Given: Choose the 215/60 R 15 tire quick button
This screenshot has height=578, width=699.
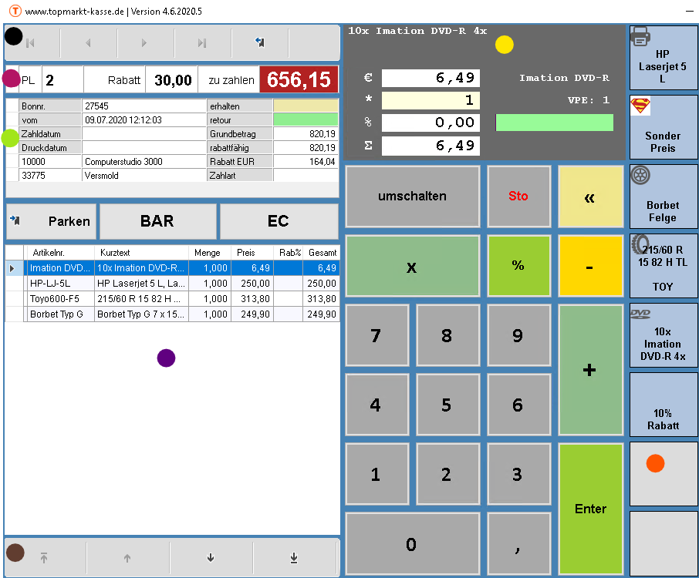Looking at the screenshot, I should coord(663,266).
